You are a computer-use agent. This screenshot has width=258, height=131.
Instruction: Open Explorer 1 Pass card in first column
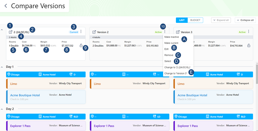coord(46,126)
